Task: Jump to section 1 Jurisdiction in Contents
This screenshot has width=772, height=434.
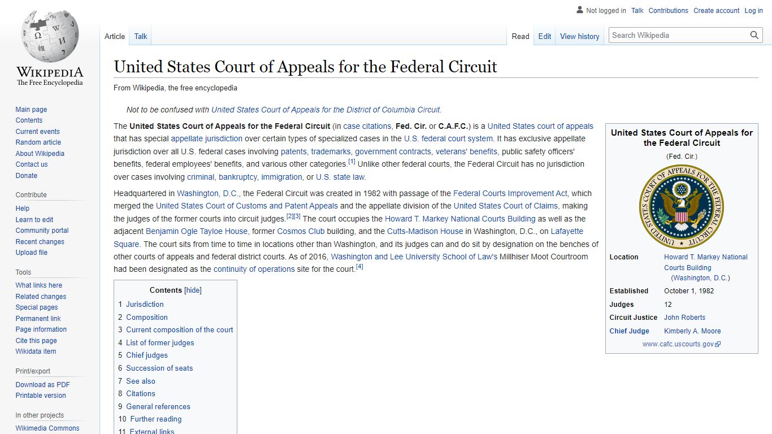Action: 141,304
